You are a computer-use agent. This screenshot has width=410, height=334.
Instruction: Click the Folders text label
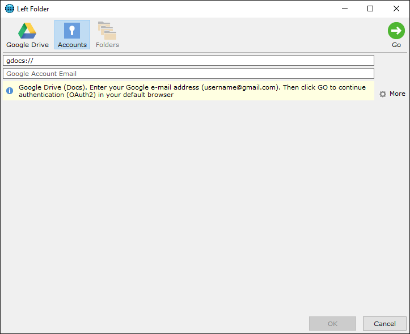107,45
